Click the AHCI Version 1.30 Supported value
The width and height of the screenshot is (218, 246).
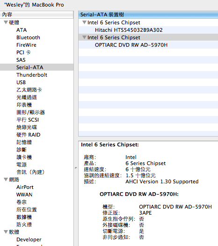coord(162,181)
